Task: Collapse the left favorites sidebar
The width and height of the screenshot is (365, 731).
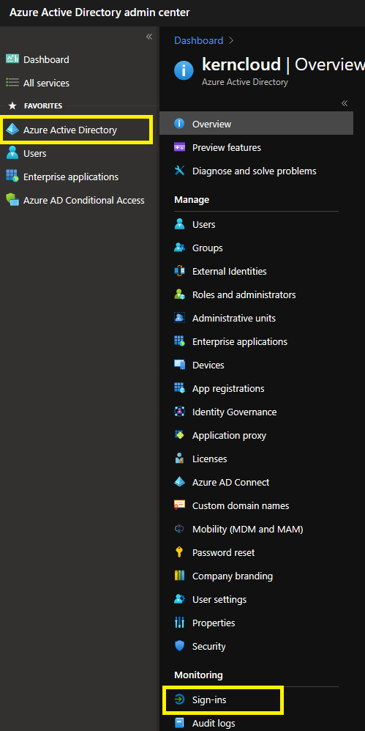Action: click(149, 37)
